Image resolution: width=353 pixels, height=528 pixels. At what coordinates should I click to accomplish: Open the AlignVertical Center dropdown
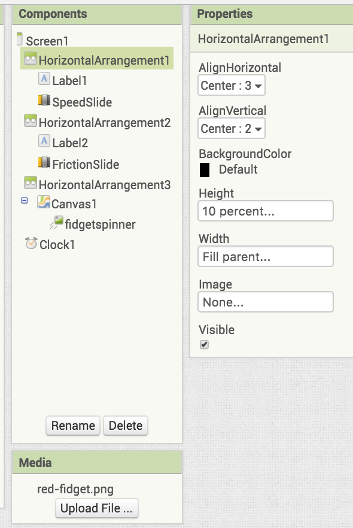(x=232, y=128)
